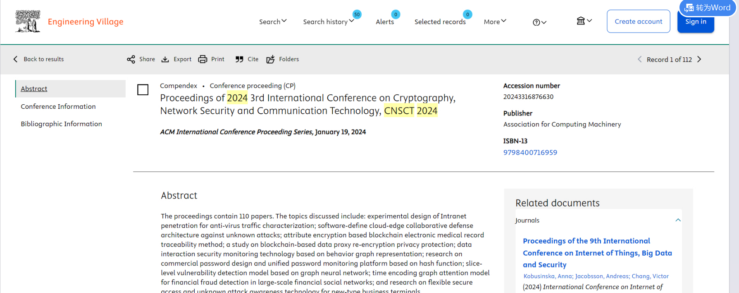Click ACM International Conference Proceeding Series text
Image resolution: width=739 pixels, height=293 pixels.
point(236,132)
